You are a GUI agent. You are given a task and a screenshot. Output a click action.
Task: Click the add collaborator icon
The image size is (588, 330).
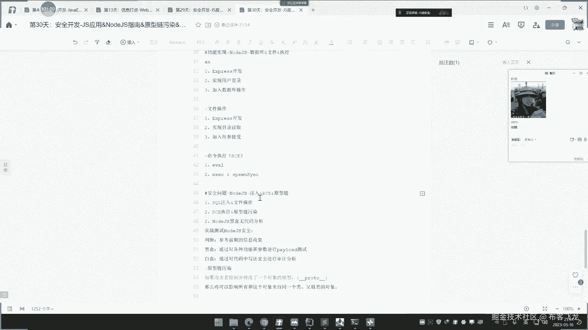[536, 25]
